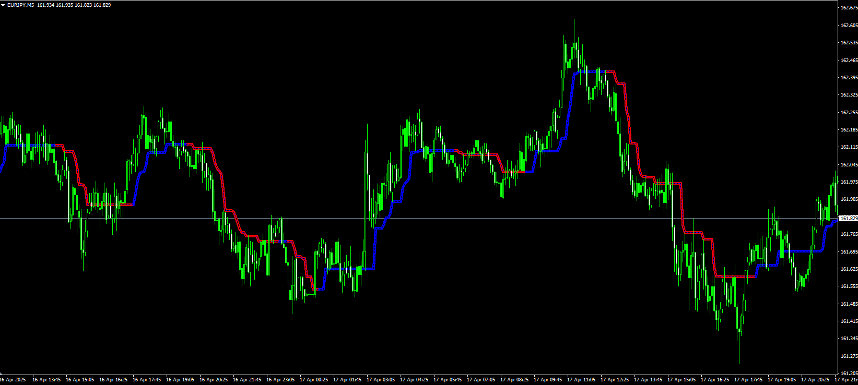
Task: Click the 17 Apr 04:25 time label
Action: tap(414, 380)
